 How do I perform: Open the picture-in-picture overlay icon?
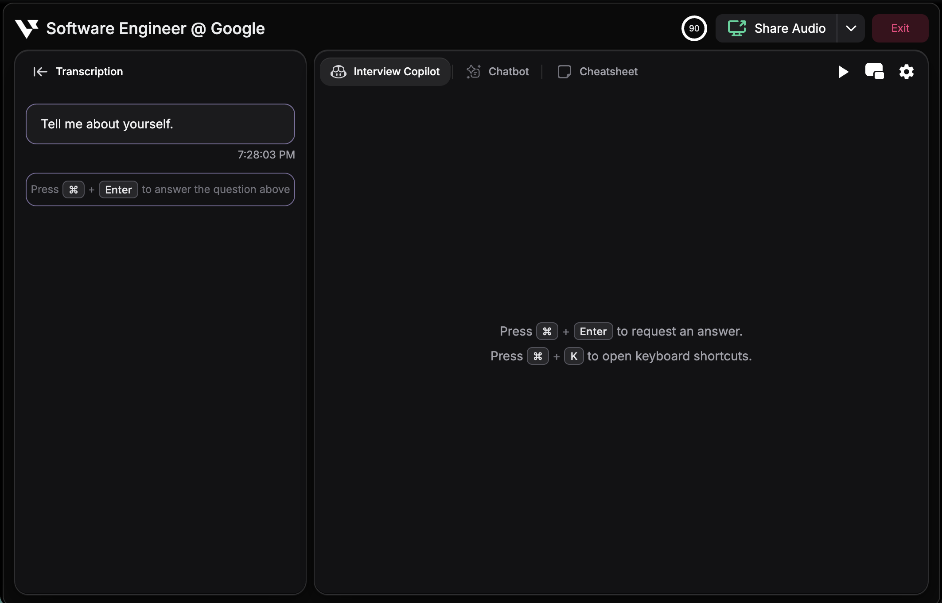click(875, 71)
